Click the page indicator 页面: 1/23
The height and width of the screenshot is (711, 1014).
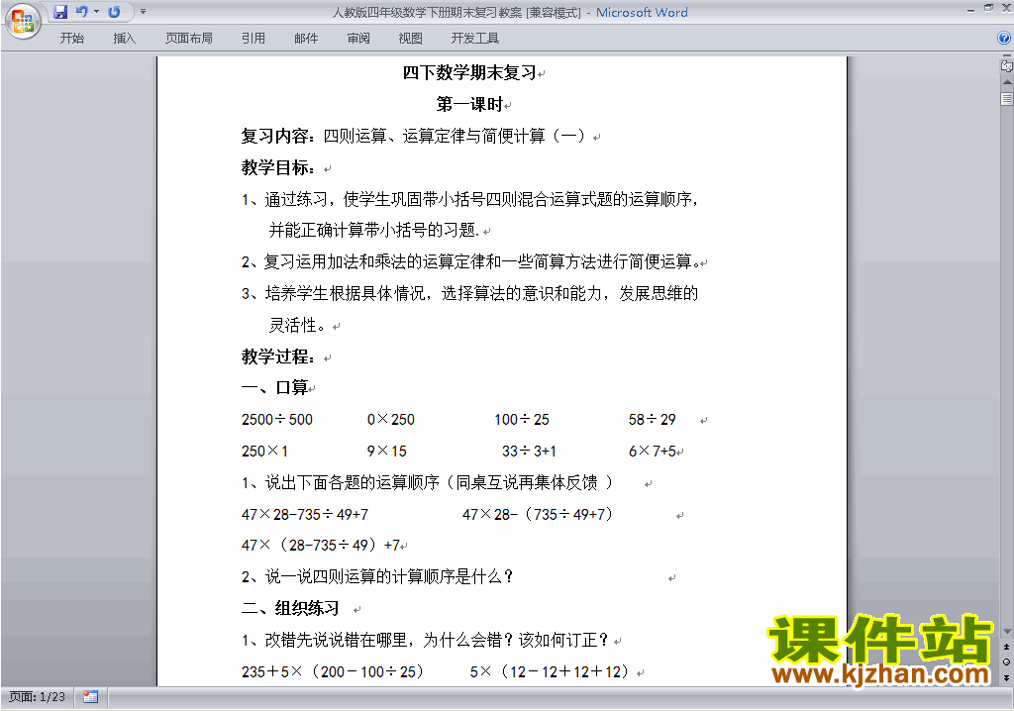pyautogui.click(x=37, y=697)
